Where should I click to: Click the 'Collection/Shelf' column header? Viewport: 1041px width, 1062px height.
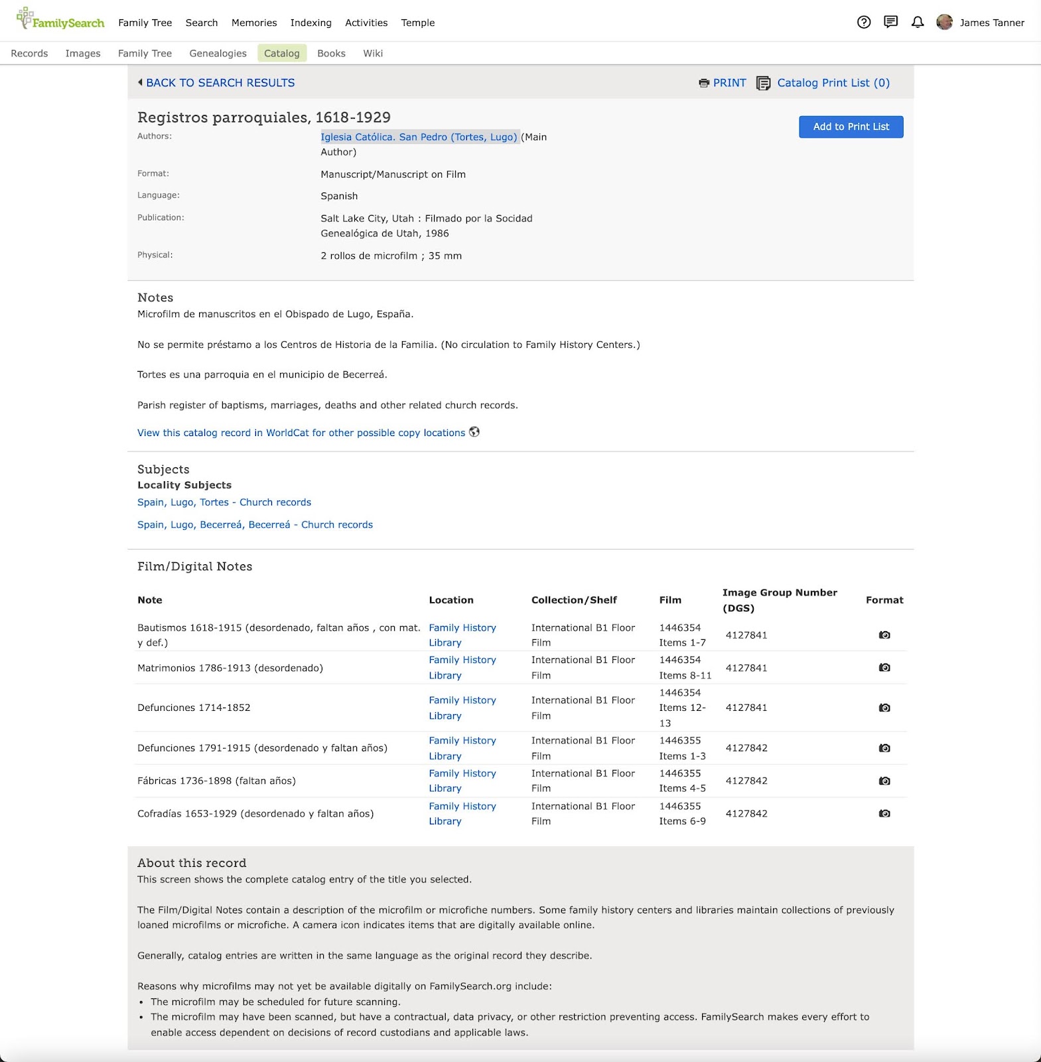pyautogui.click(x=574, y=600)
